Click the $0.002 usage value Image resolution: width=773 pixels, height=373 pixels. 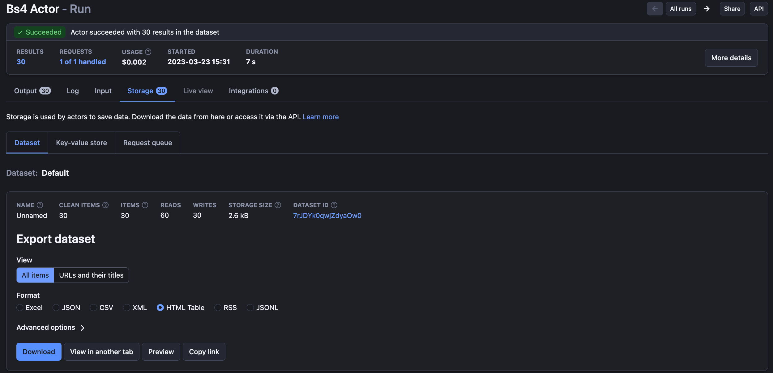(x=134, y=62)
